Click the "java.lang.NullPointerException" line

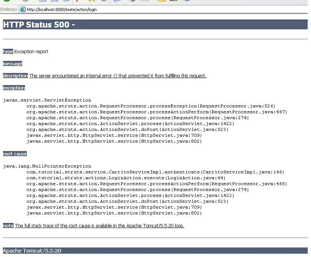pos(47,166)
